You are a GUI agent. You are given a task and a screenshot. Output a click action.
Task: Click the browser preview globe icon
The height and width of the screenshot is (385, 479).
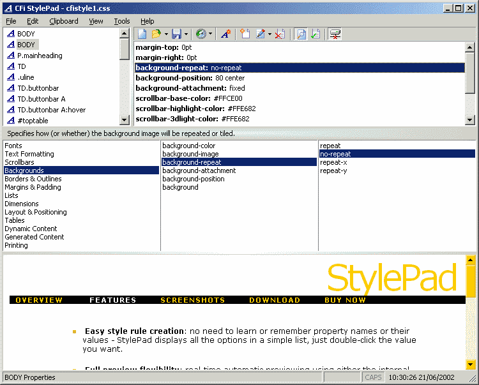tap(201, 34)
